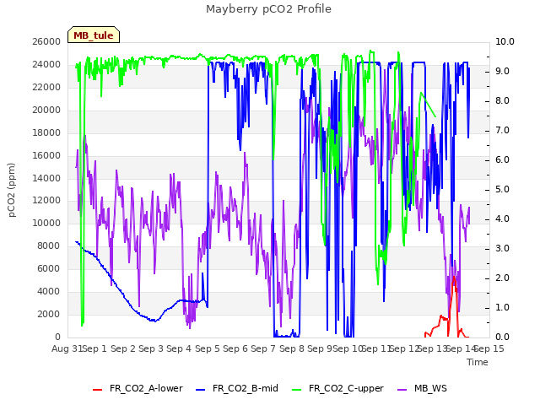The width and height of the screenshot is (540, 405).
Task: Click the Sep 6 date tick label
Action: (235, 348)
